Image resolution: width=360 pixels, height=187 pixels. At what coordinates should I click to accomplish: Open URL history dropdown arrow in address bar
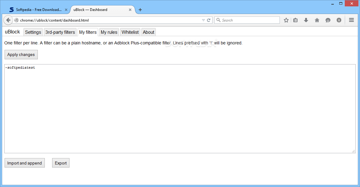click(x=203, y=20)
